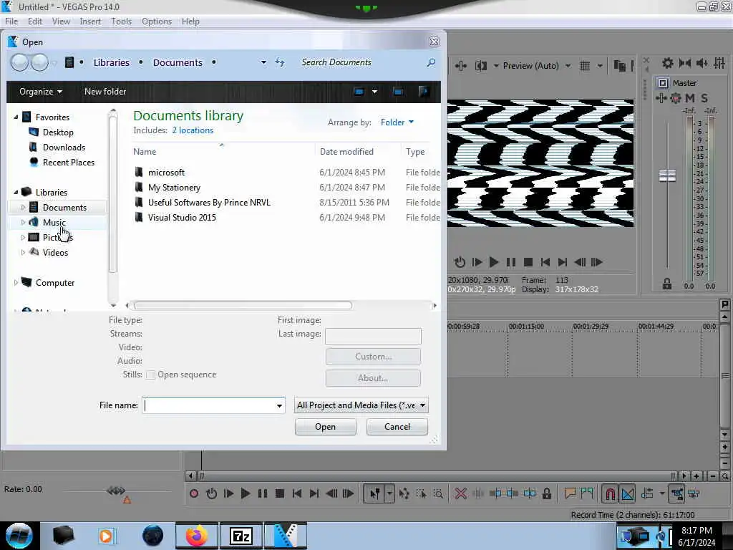Image resolution: width=733 pixels, height=550 pixels.
Task: Open the Overlays grid dropdown arrow
Action: click(x=600, y=66)
